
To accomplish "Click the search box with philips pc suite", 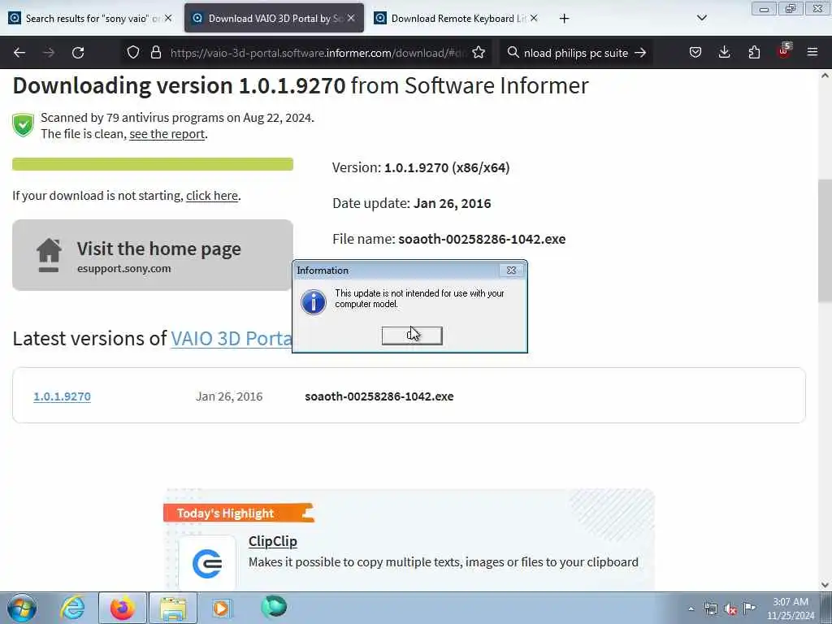I will click(576, 53).
